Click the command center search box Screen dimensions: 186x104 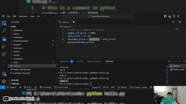(99, 16)
